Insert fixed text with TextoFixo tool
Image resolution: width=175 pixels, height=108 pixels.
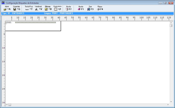pyautogui.click(x=27, y=10)
